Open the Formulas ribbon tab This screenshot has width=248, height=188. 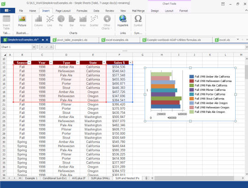tap(82, 11)
